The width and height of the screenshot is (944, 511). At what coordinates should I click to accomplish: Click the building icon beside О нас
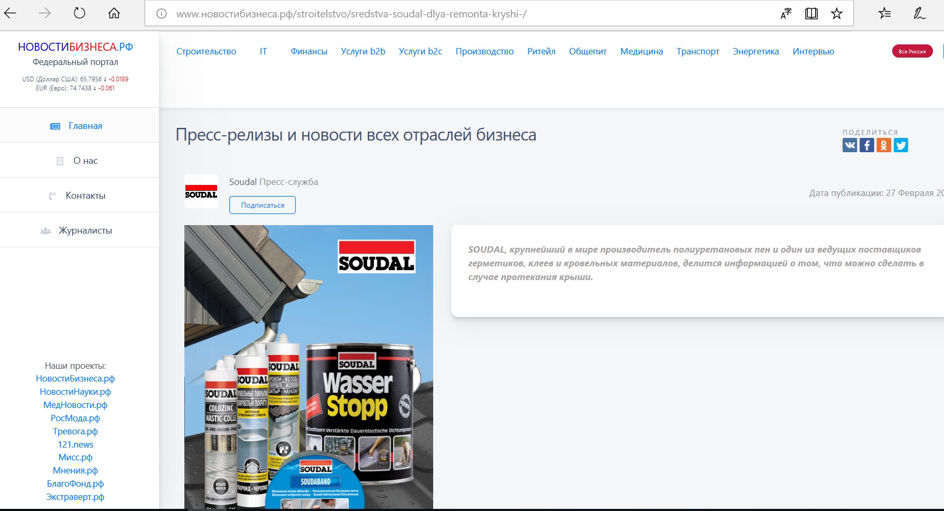[x=60, y=161]
